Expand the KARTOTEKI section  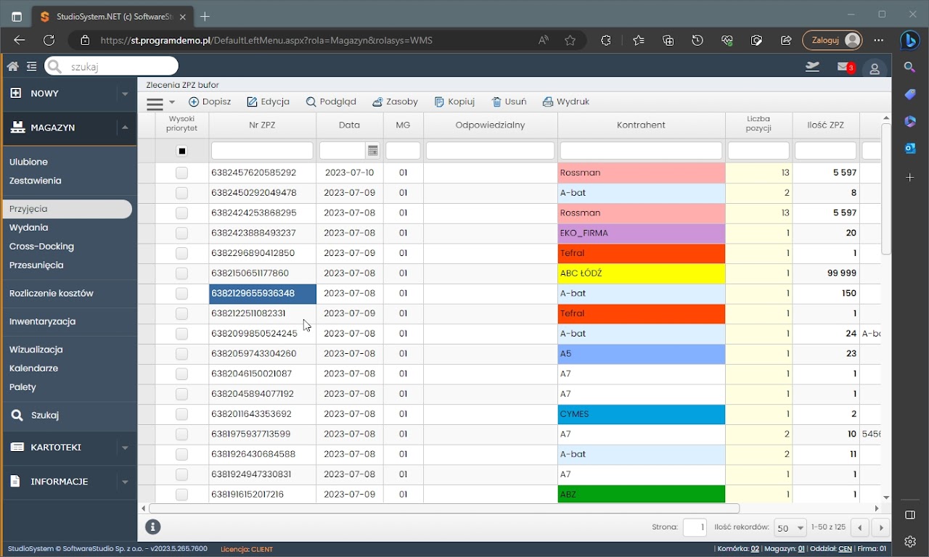pyautogui.click(x=124, y=447)
